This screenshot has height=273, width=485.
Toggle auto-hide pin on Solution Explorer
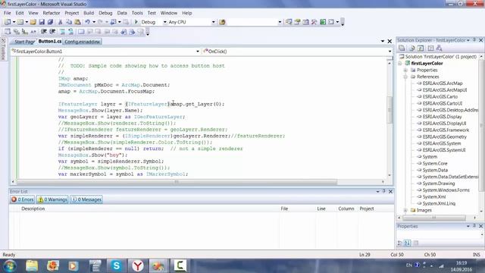coord(474,40)
